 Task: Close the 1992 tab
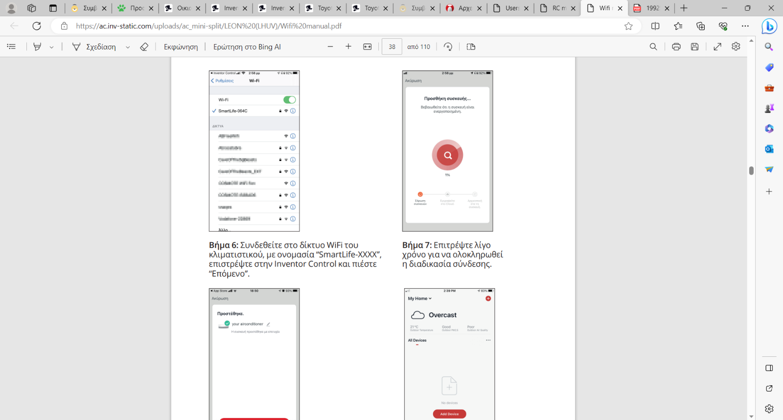click(667, 8)
